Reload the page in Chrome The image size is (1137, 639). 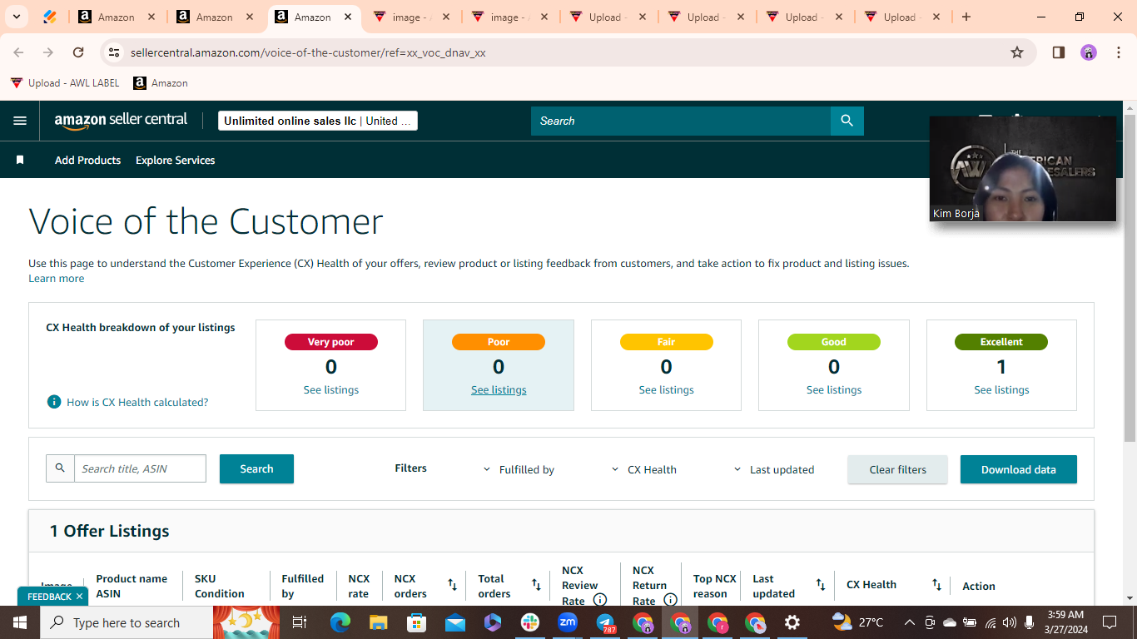tap(78, 52)
